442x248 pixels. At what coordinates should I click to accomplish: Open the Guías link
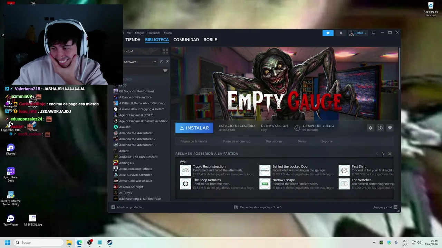[x=302, y=141]
